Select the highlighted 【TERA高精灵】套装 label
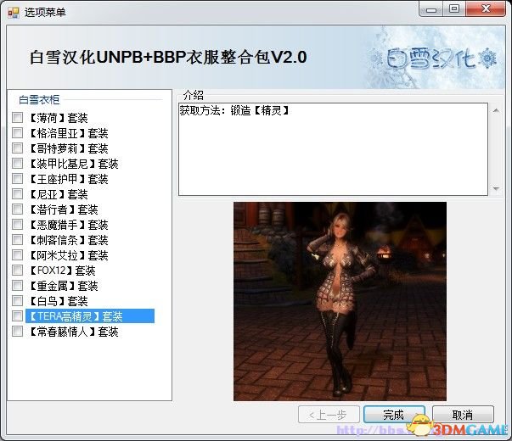 tap(90, 316)
